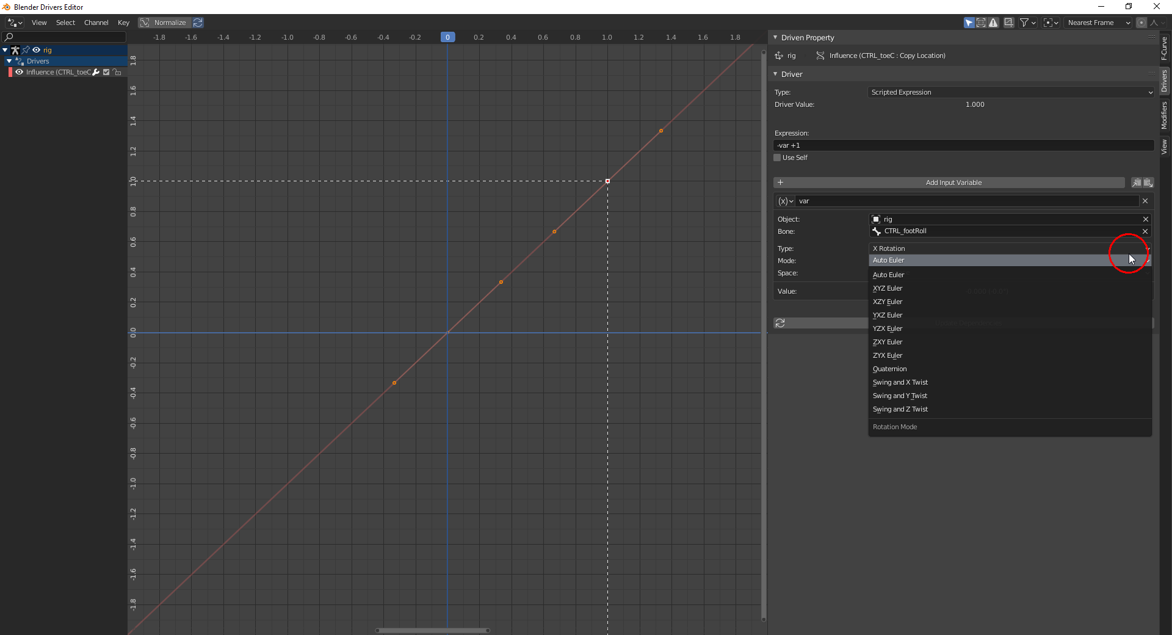This screenshot has width=1172, height=635.
Task: Choose YXZ Euler rotation mode
Action: (1010, 315)
